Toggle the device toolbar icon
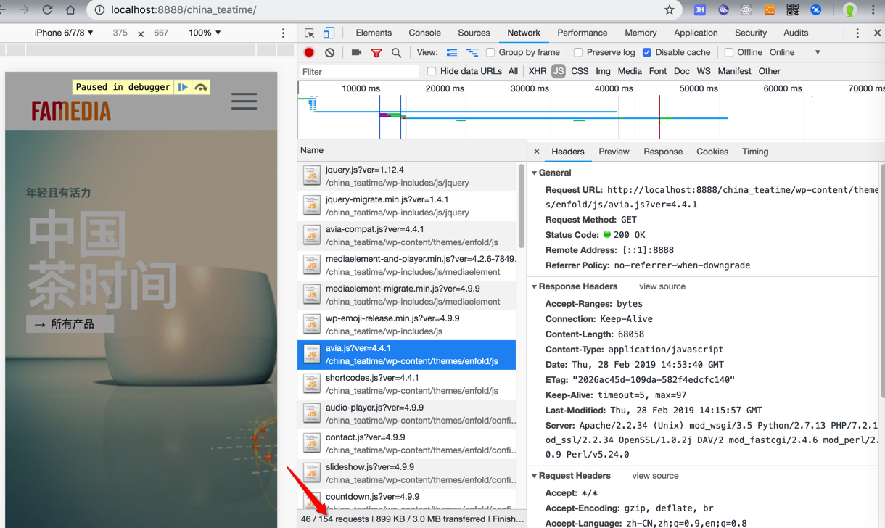Image resolution: width=885 pixels, height=528 pixels. click(x=329, y=33)
